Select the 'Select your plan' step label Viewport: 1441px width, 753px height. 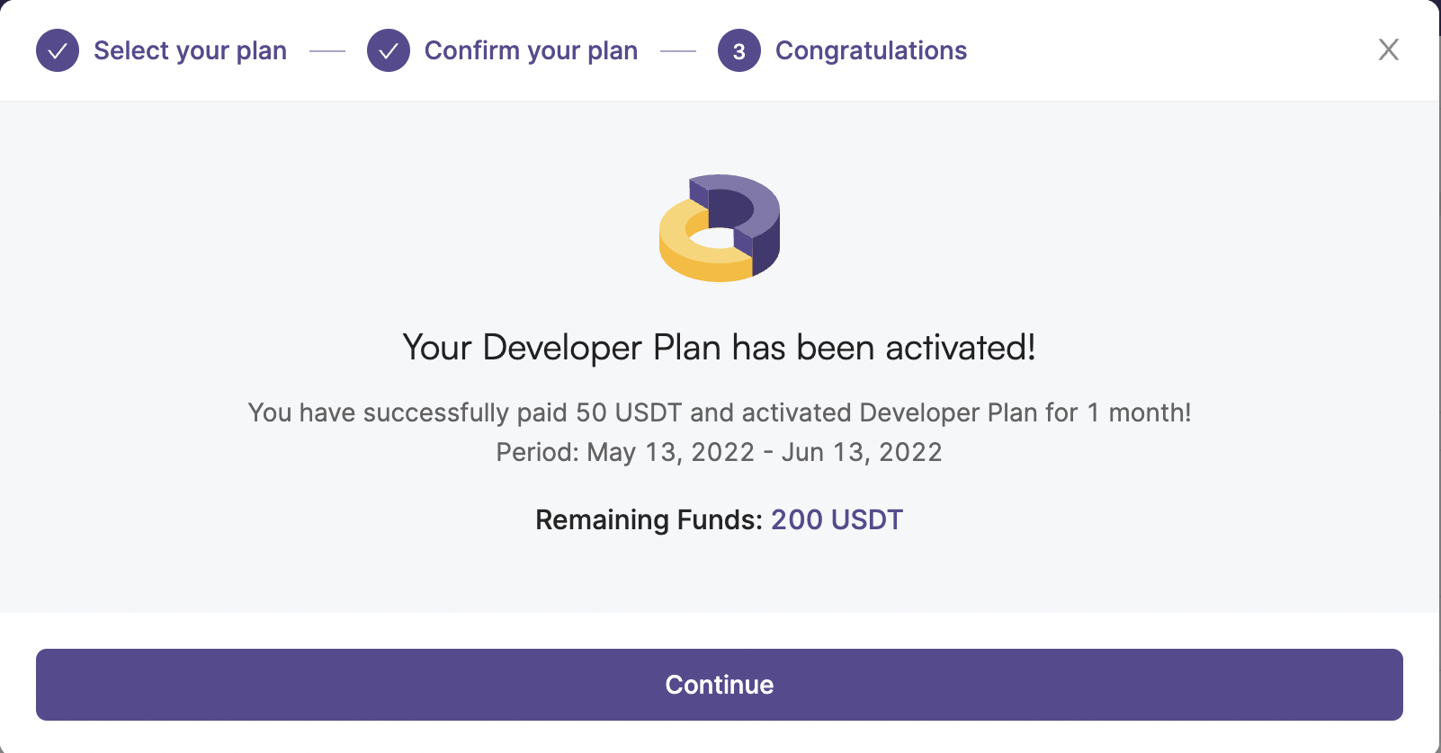click(190, 51)
